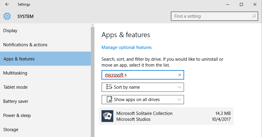
Task: Click the sidebar scroll up arrow
Action: click(93, 25)
